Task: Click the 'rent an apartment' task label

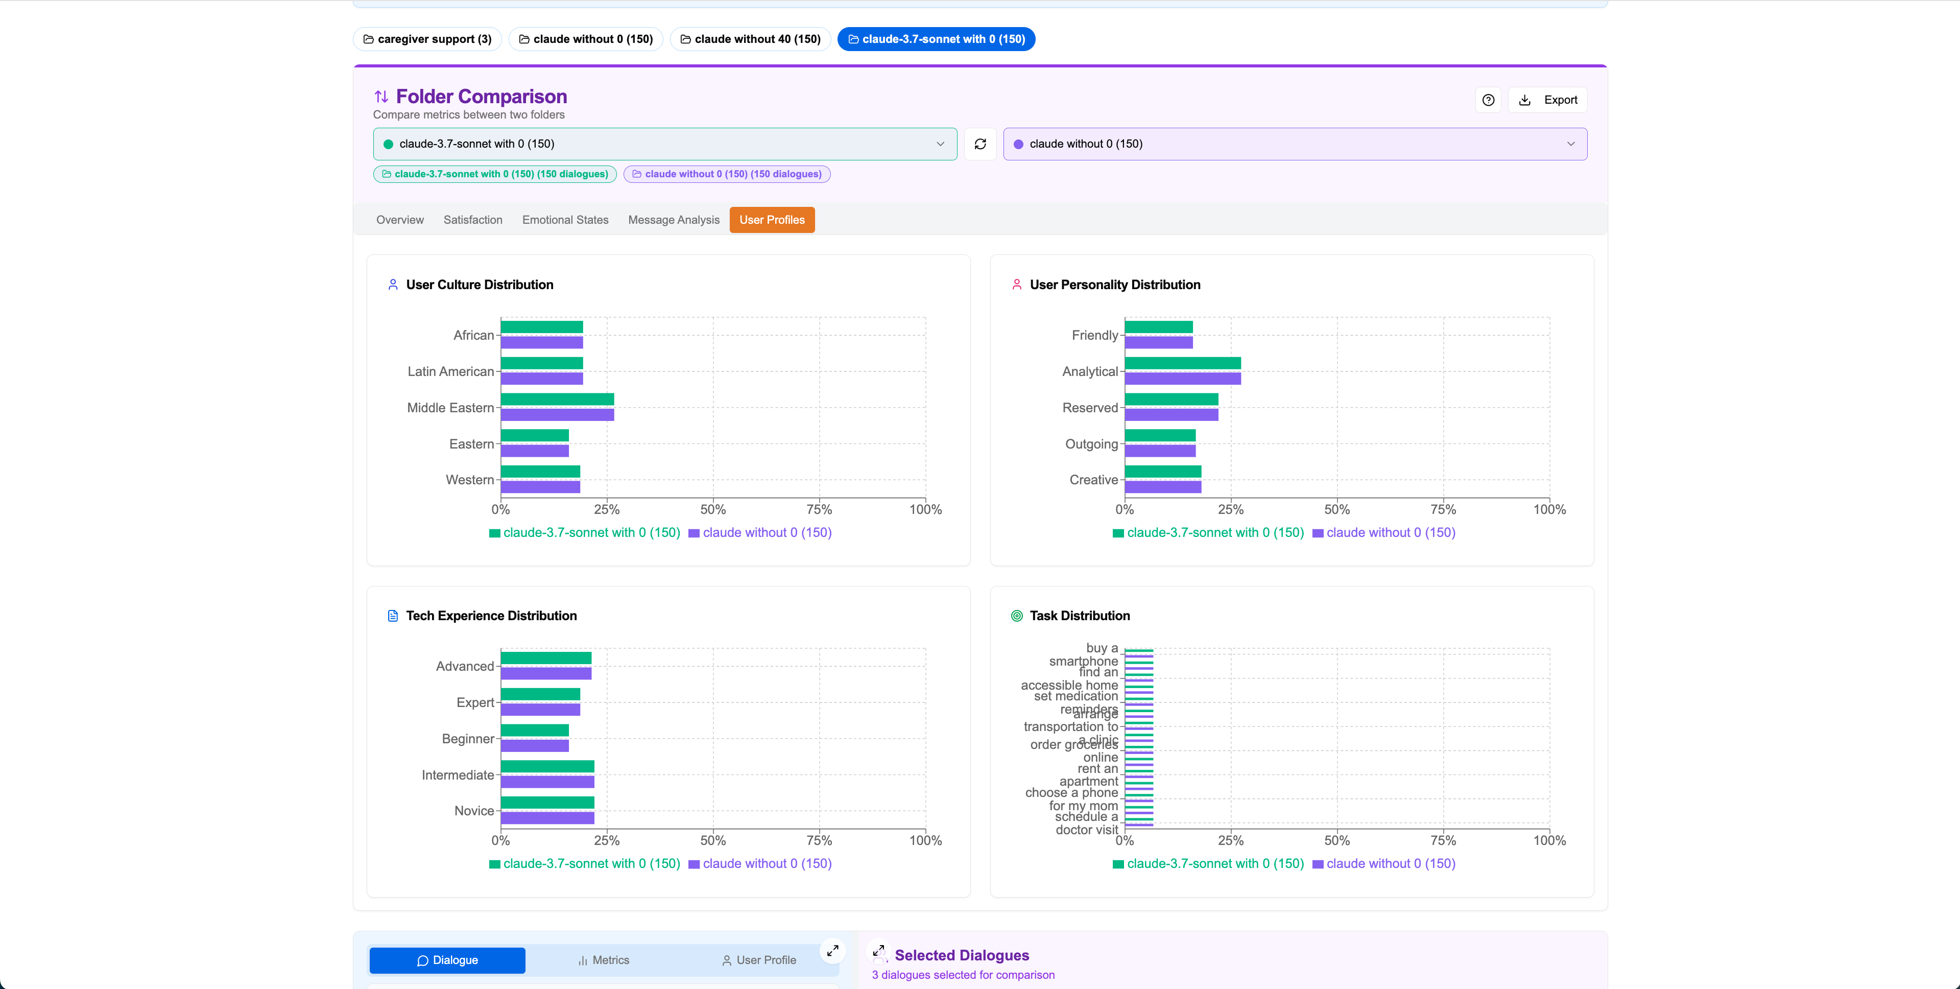Action: (x=1089, y=775)
